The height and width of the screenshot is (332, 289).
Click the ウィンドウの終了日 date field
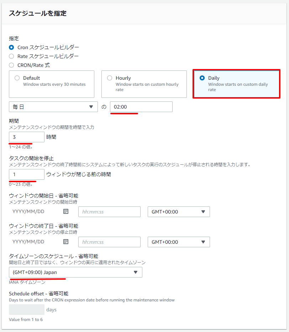(x=35, y=242)
